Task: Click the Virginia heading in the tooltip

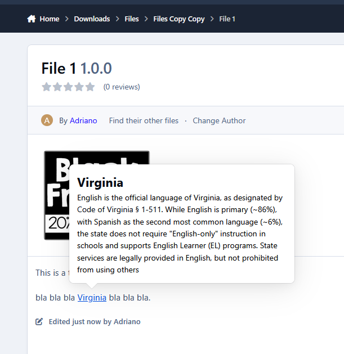Action: (100, 183)
